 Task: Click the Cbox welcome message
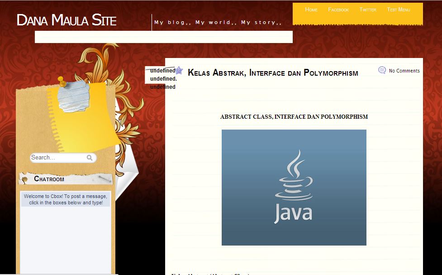point(66,199)
